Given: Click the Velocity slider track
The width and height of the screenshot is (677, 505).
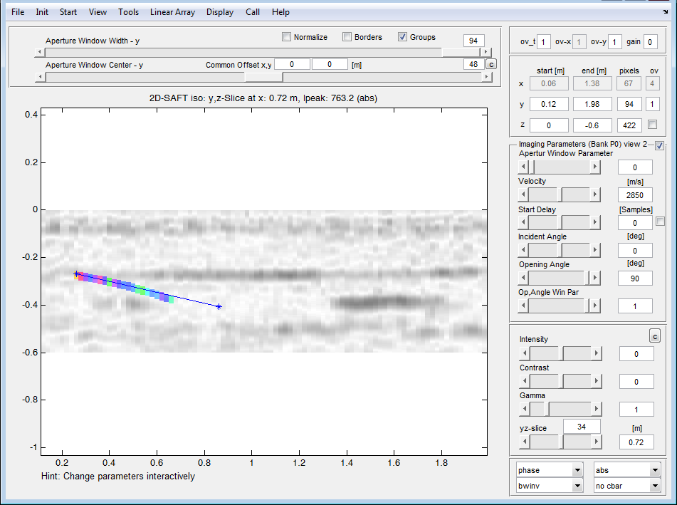Looking at the screenshot, I should coord(559,194).
